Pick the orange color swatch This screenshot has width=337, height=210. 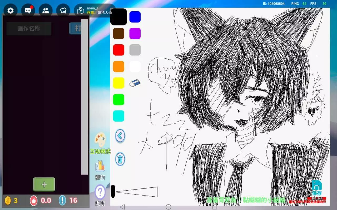(119, 66)
